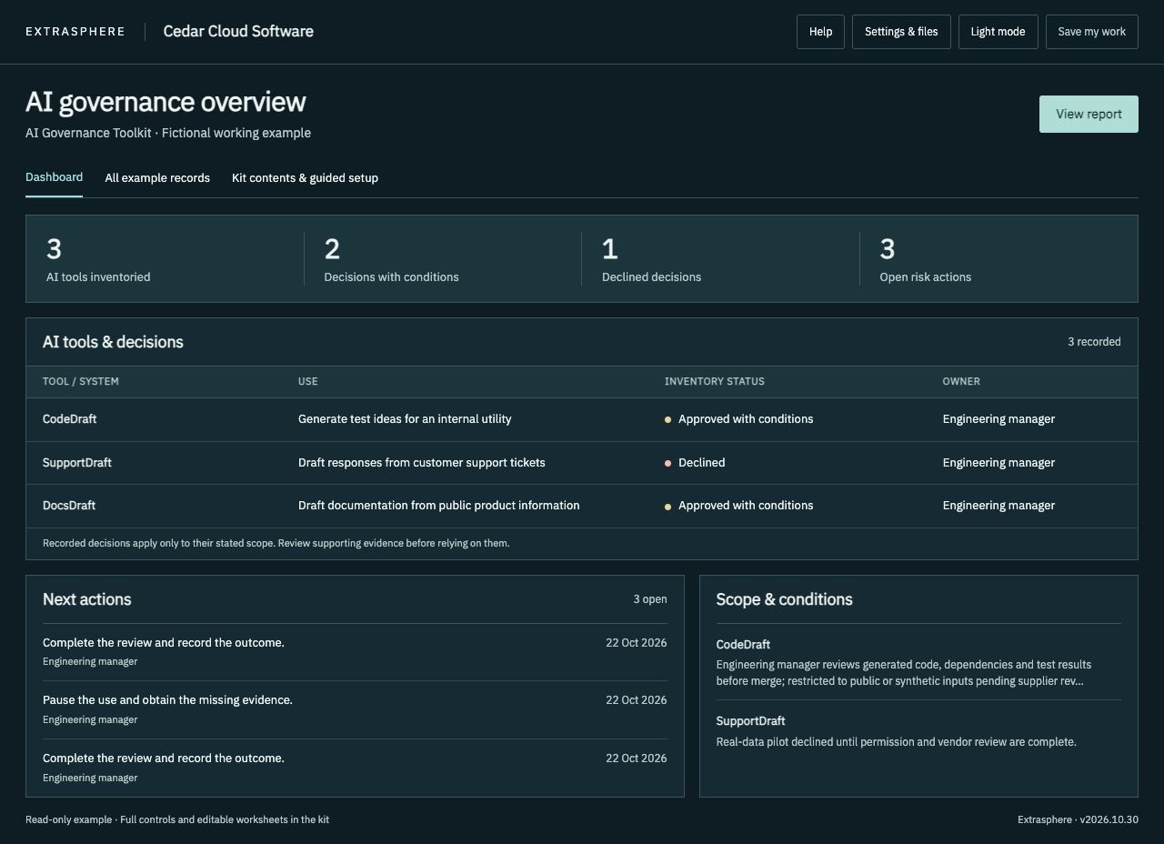
Task: Click the 'Read-only example' footer note
Action: click(x=177, y=819)
